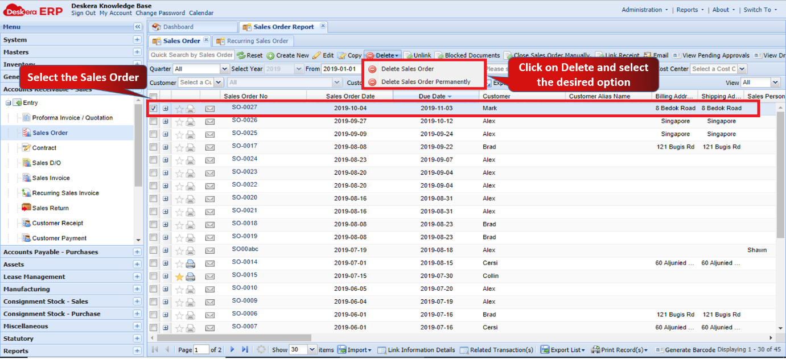Check the SO-0026 row checkbox
Screen dimensions: 786x359
[x=154, y=121]
